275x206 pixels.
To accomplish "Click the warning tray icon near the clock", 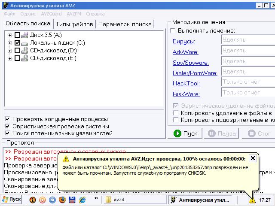I will tap(252, 200).
